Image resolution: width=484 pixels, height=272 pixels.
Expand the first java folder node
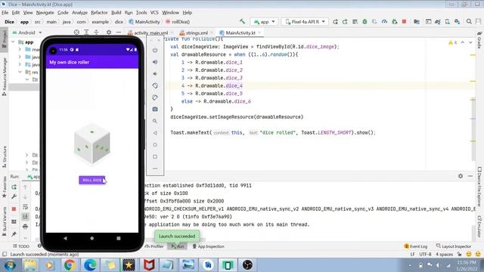click(x=20, y=57)
